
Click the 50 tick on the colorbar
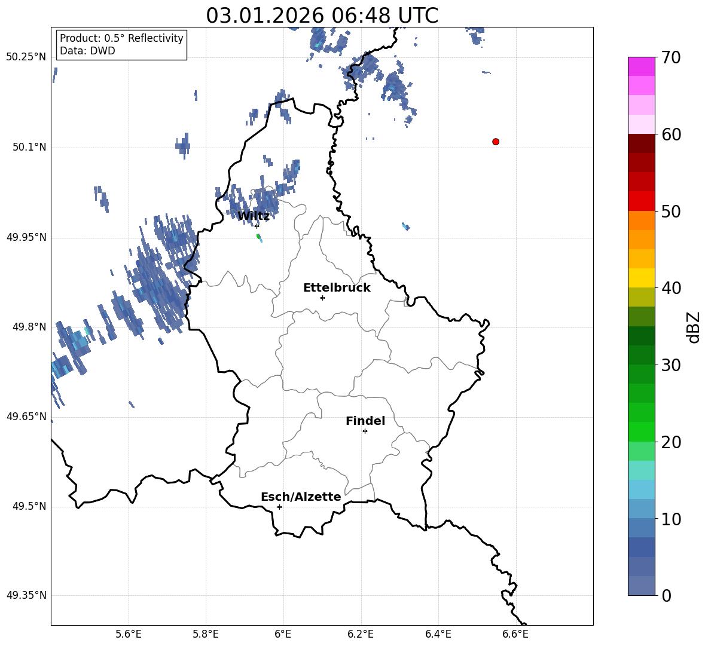[671, 212]
